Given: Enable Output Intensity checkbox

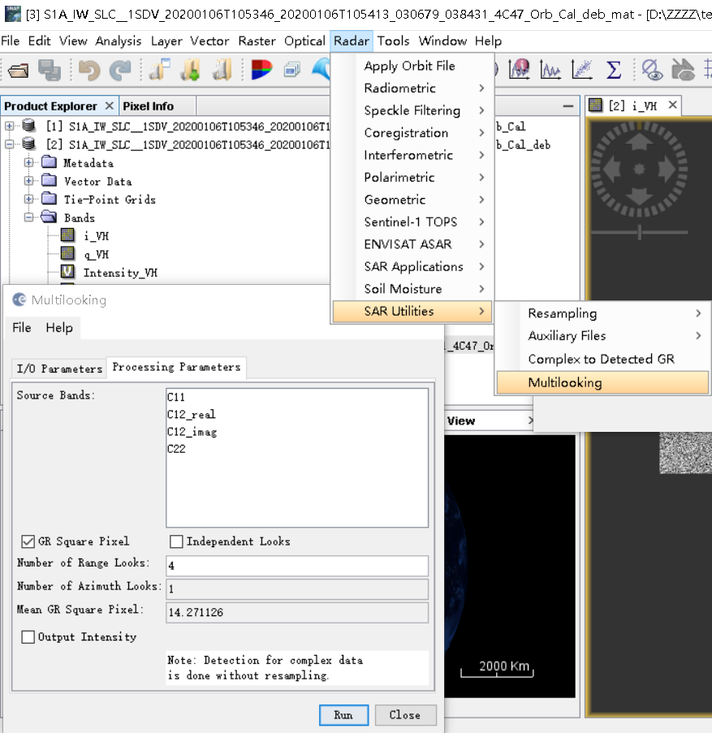Looking at the screenshot, I should (28, 636).
